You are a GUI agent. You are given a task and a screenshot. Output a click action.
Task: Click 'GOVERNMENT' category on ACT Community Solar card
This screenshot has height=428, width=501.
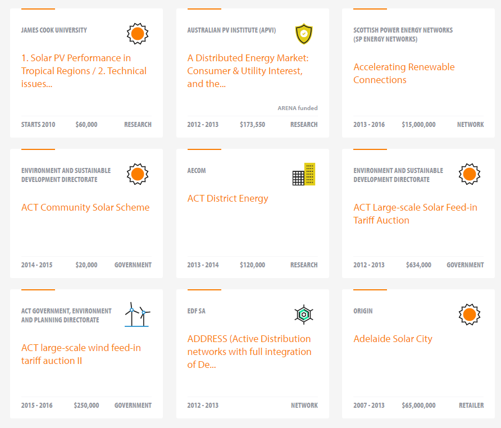tap(133, 265)
